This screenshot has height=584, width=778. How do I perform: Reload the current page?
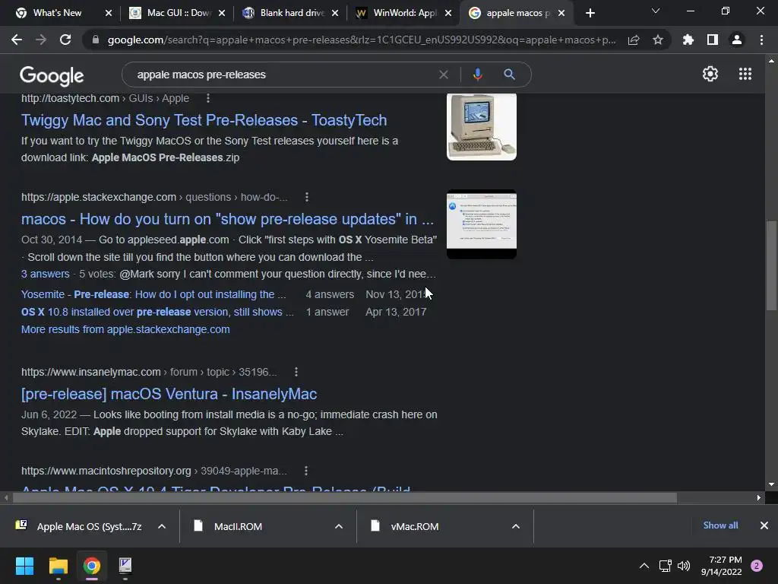(65, 40)
